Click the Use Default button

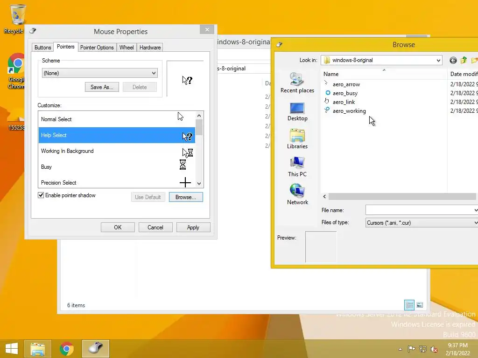pos(148,197)
